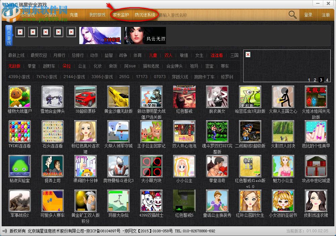
Task: Open the 双人开心泡泡 game icon
Action: 184,132
